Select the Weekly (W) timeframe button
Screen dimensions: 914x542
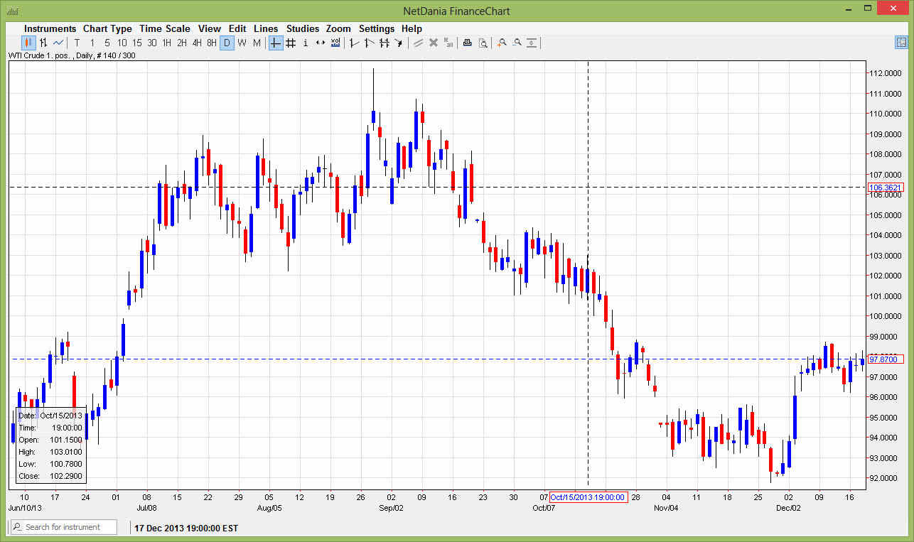(x=242, y=43)
